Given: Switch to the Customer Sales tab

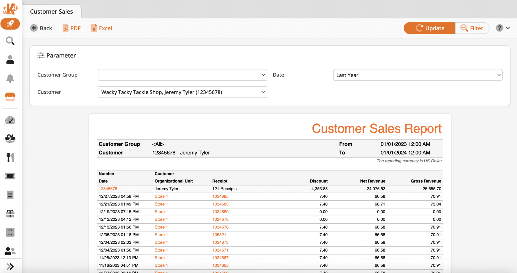Looking at the screenshot, I should [x=51, y=11].
